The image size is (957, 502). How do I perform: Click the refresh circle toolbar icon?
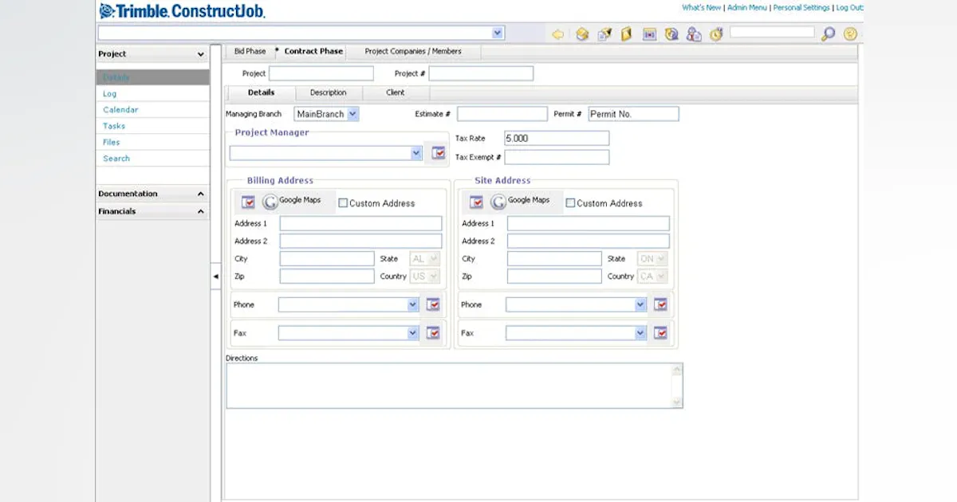[671, 34]
